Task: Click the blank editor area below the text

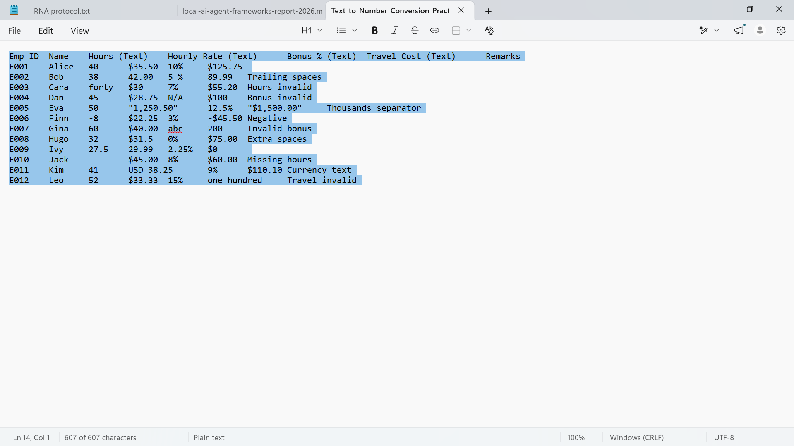Action: click(x=397, y=306)
